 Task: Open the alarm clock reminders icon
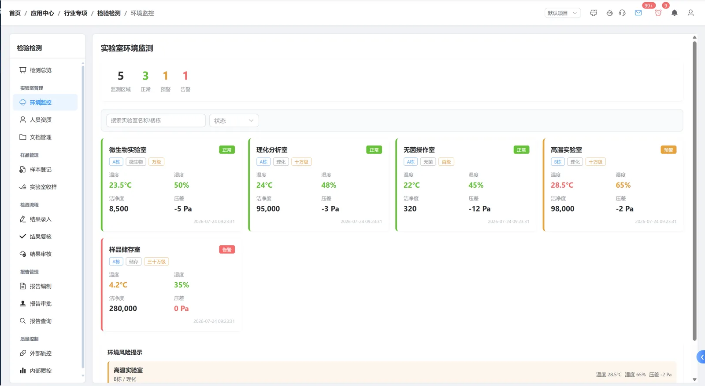[x=658, y=13]
